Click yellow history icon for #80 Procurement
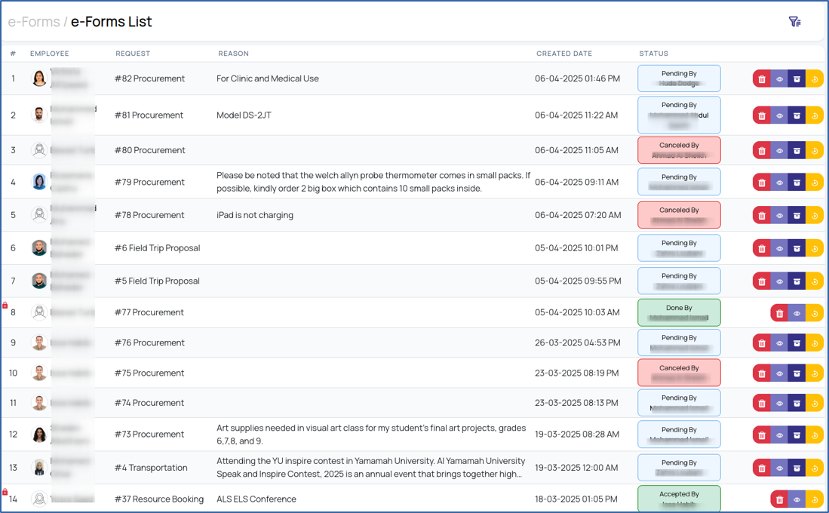The width and height of the screenshot is (829, 513). [815, 151]
